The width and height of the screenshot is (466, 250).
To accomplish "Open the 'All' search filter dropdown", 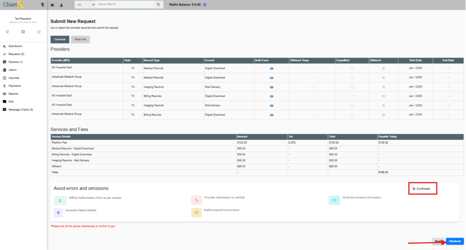I will coord(85,5).
